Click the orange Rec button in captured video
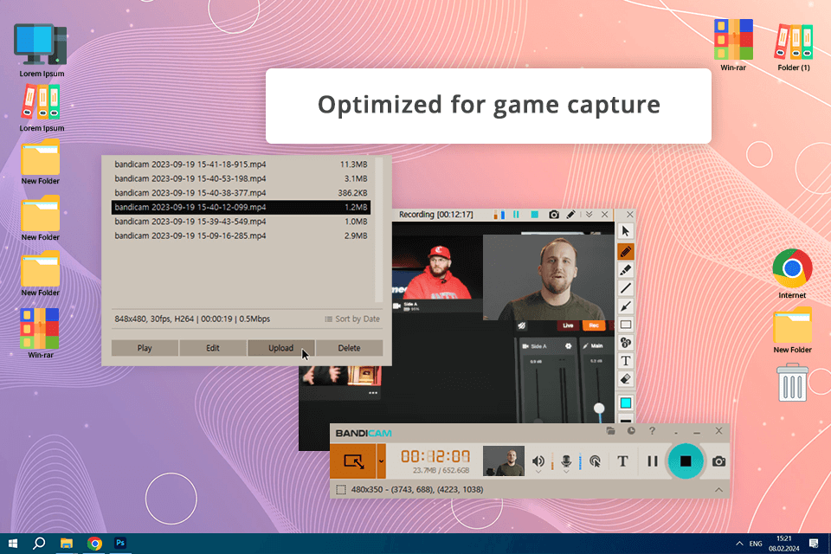Image resolution: width=831 pixels, height=554 pixels. coord(594,325)
